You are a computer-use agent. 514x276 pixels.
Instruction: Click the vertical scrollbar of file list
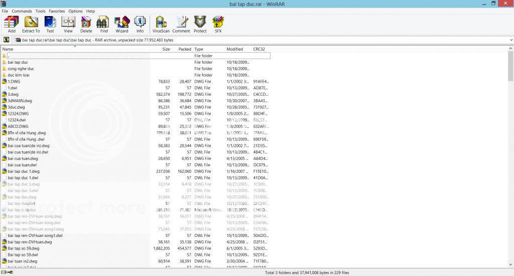[510, 150]
